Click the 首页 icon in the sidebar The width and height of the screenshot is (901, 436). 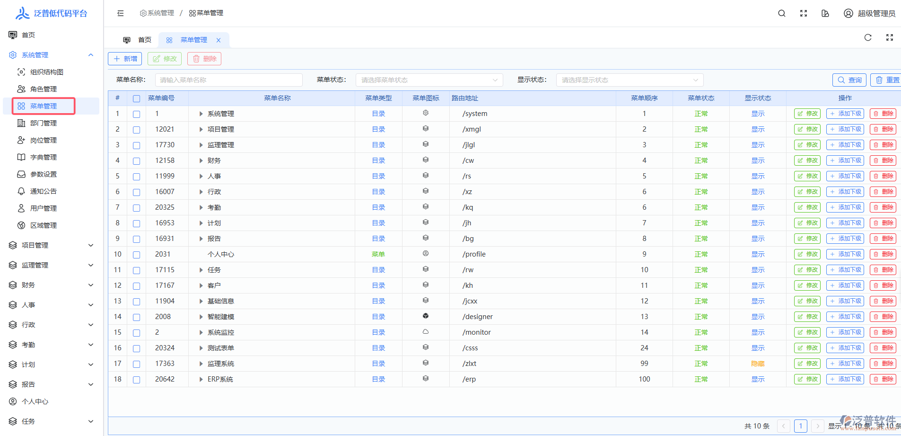coord(13,35)
